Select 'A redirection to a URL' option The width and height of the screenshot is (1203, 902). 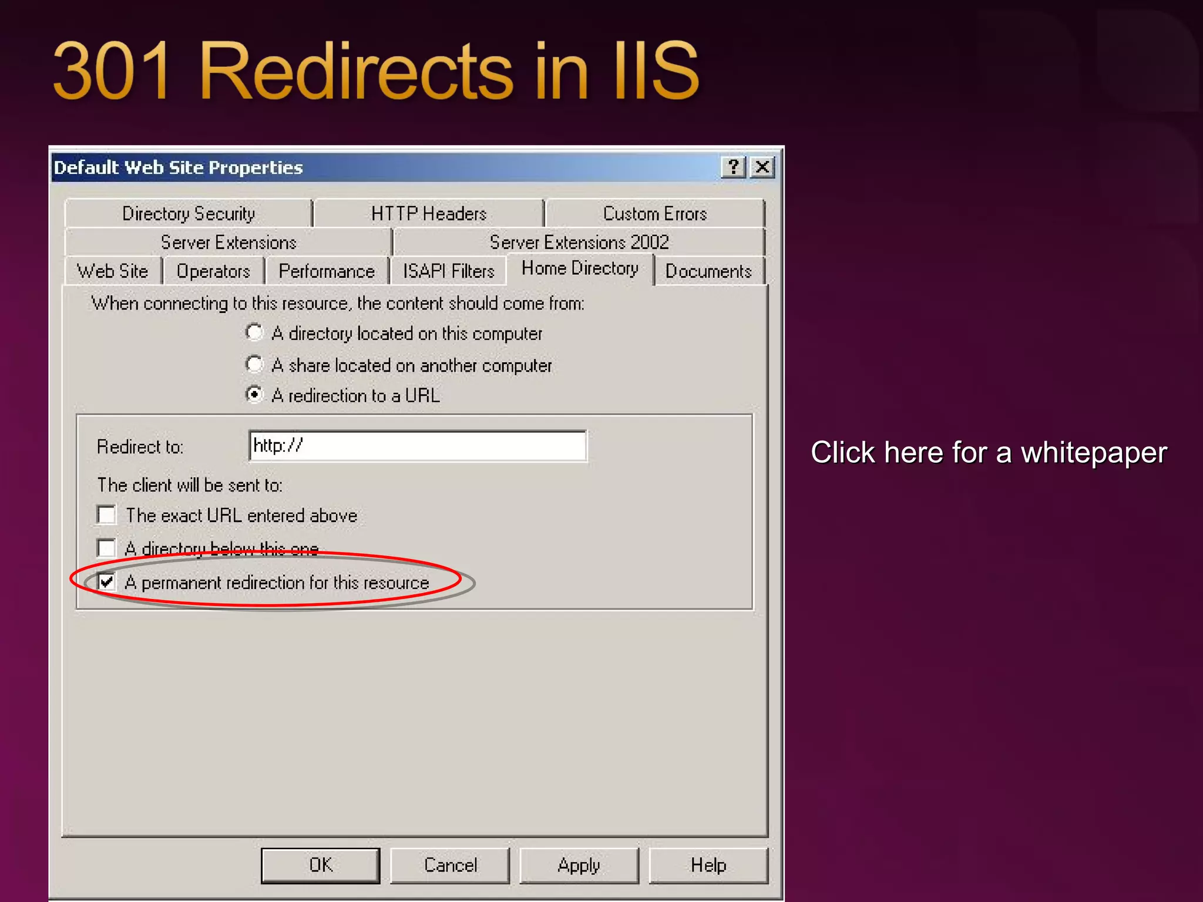(x=254, y=395)
